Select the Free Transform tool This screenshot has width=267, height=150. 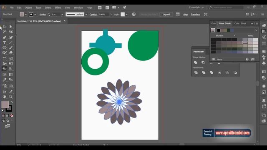11,64
